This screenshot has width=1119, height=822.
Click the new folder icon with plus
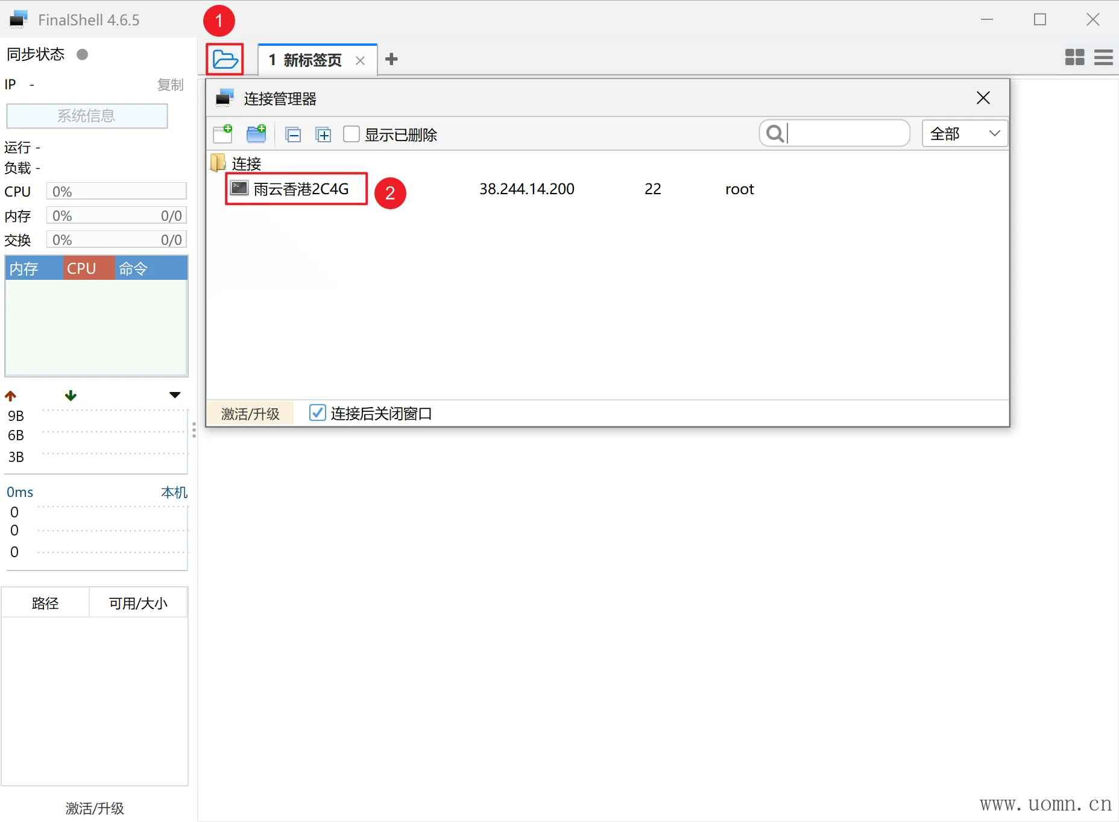point(256,134)
